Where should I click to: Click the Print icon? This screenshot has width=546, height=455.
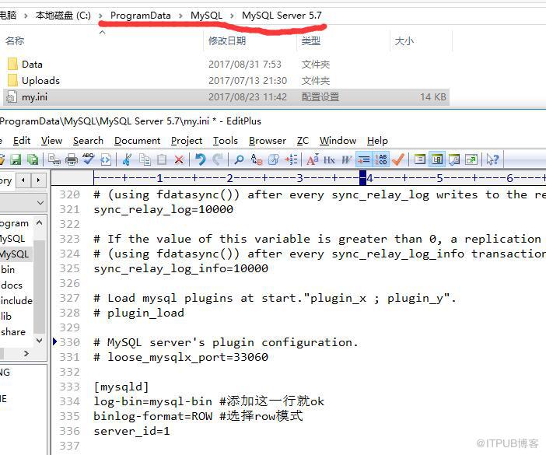(x=72, y=159)
